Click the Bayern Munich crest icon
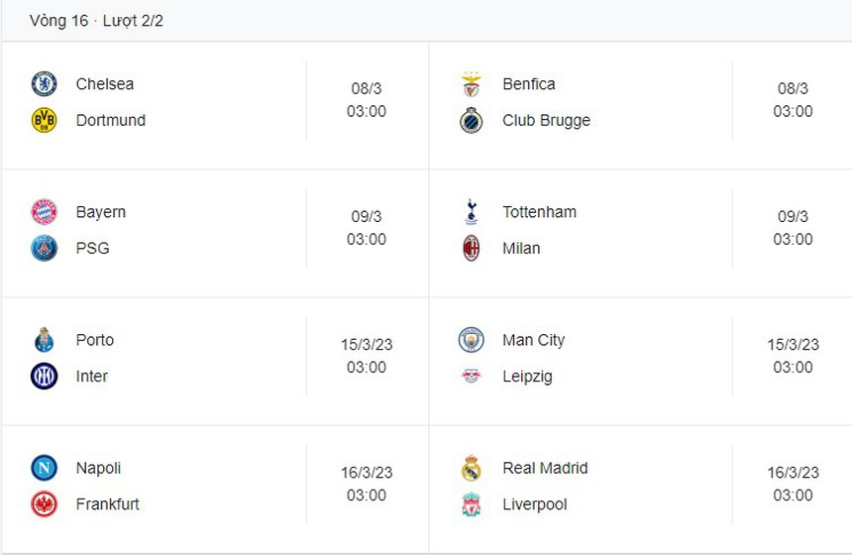This screenshot has height=555, width=852. tap(44, 212)
